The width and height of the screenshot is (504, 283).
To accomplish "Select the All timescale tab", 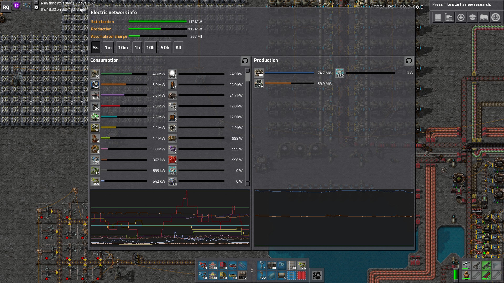I will coord(178,47).
